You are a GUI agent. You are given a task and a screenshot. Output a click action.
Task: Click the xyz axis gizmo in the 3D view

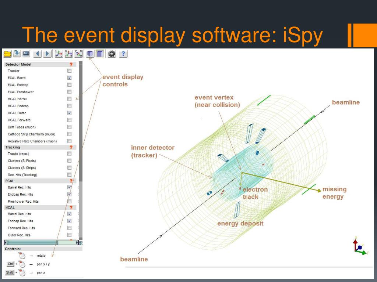[x=360, y=246]
